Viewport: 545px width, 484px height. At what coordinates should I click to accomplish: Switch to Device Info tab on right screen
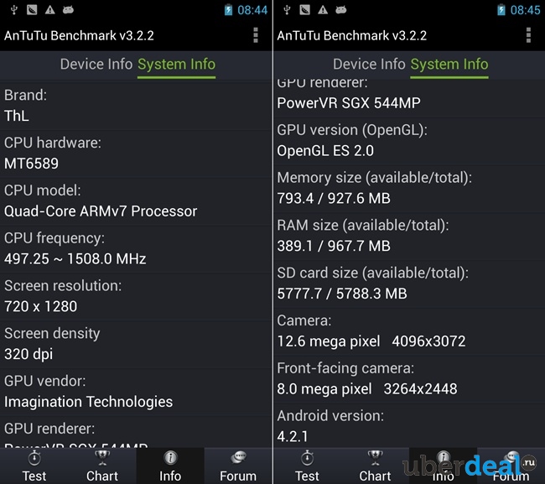[x=369, y=65]
